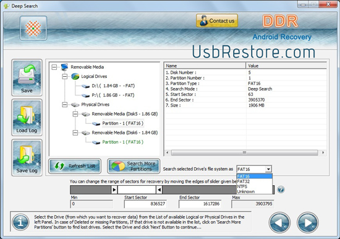This screenshot has width=340, height=239.
Task: Click the Name column header
Action: click(x=205, y=66)
